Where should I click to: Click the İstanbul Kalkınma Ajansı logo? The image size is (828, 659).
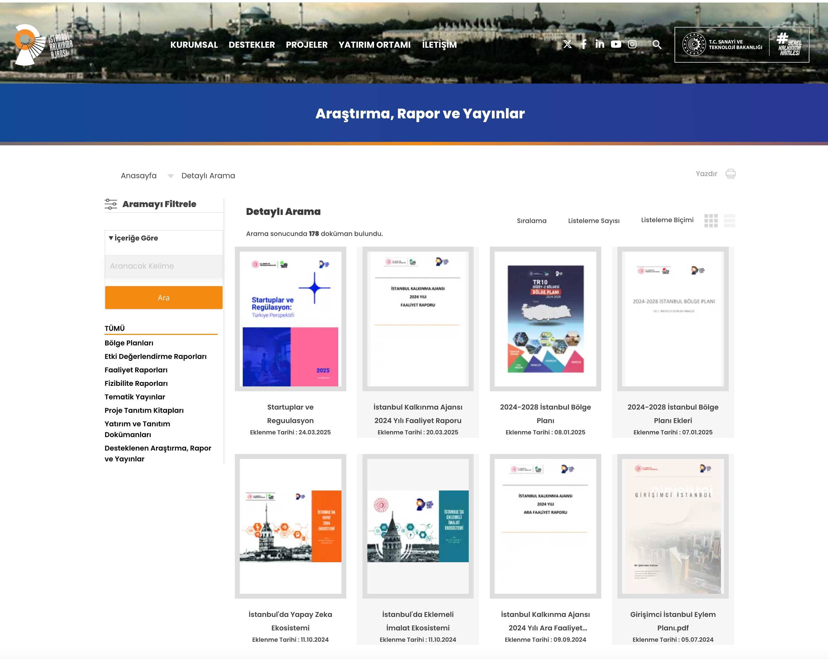point(43,45)
